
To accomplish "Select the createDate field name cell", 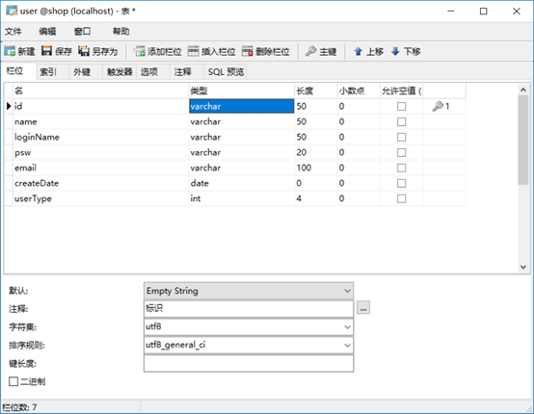I will pyautogui.click(x=101, y=183).
